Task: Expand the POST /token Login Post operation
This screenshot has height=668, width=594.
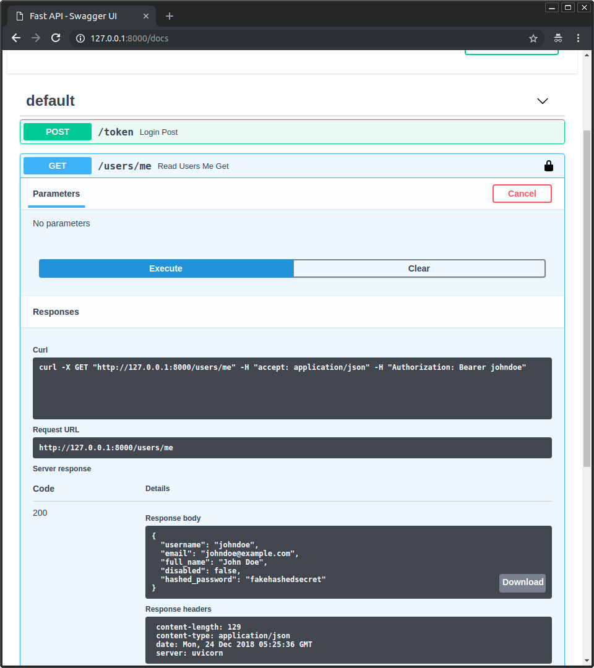Action: tap(292, 132)
